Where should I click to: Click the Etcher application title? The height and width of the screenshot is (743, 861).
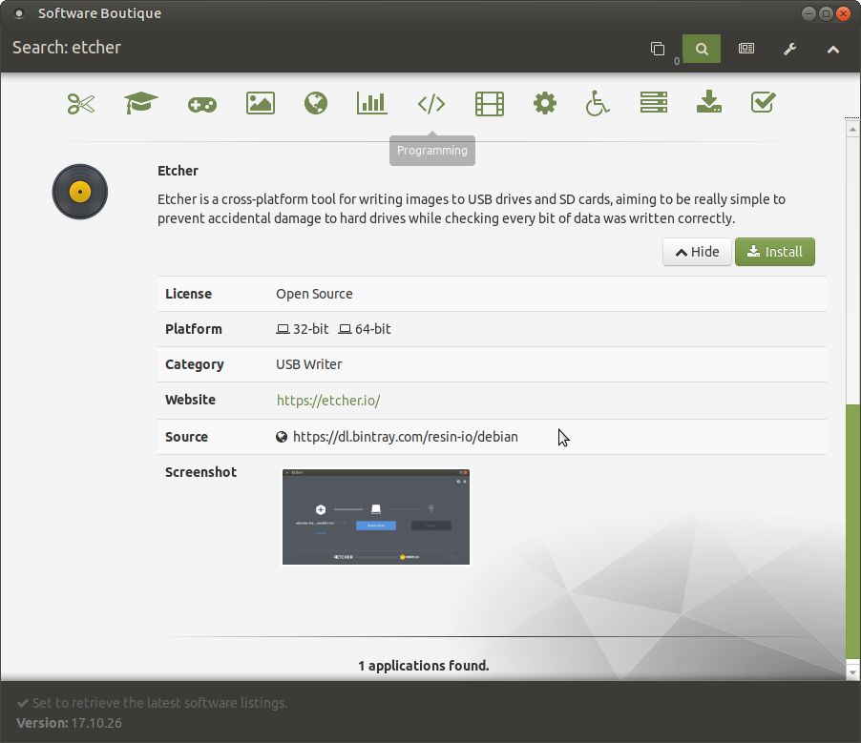pos(178,171)
